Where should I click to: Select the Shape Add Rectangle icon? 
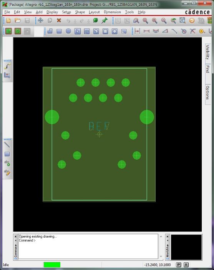click(59, 31)
